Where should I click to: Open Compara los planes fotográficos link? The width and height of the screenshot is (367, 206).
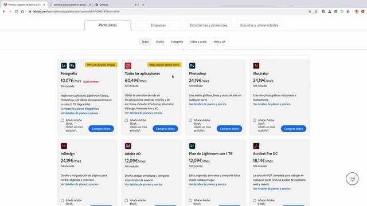tap(80, 109)
